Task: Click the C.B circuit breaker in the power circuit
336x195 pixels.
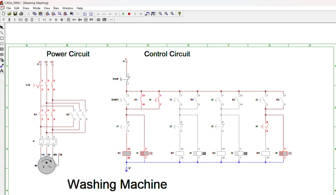Action: coord(44,85)
